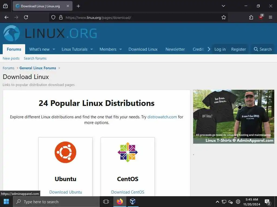The image size is (277, 207).
Task: Reload the current page
Action: 26,18
